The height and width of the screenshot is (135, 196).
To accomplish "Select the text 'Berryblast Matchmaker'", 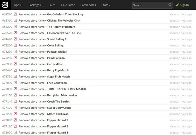I will (62, 95).
